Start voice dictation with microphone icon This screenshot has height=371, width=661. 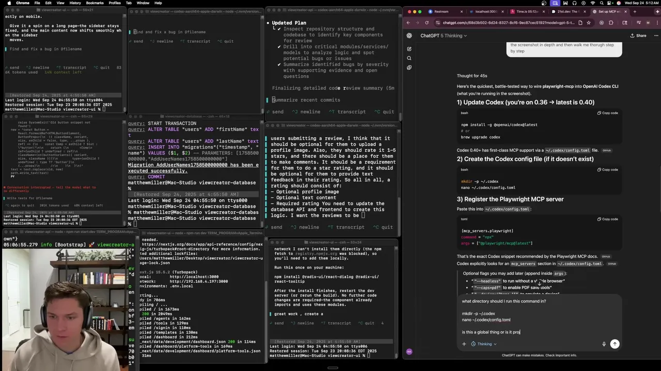pos(604,344)
